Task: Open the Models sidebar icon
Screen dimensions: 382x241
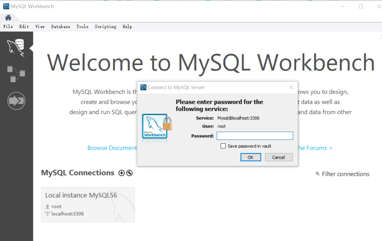Action: pyautogui.click(x=16, y=74)
